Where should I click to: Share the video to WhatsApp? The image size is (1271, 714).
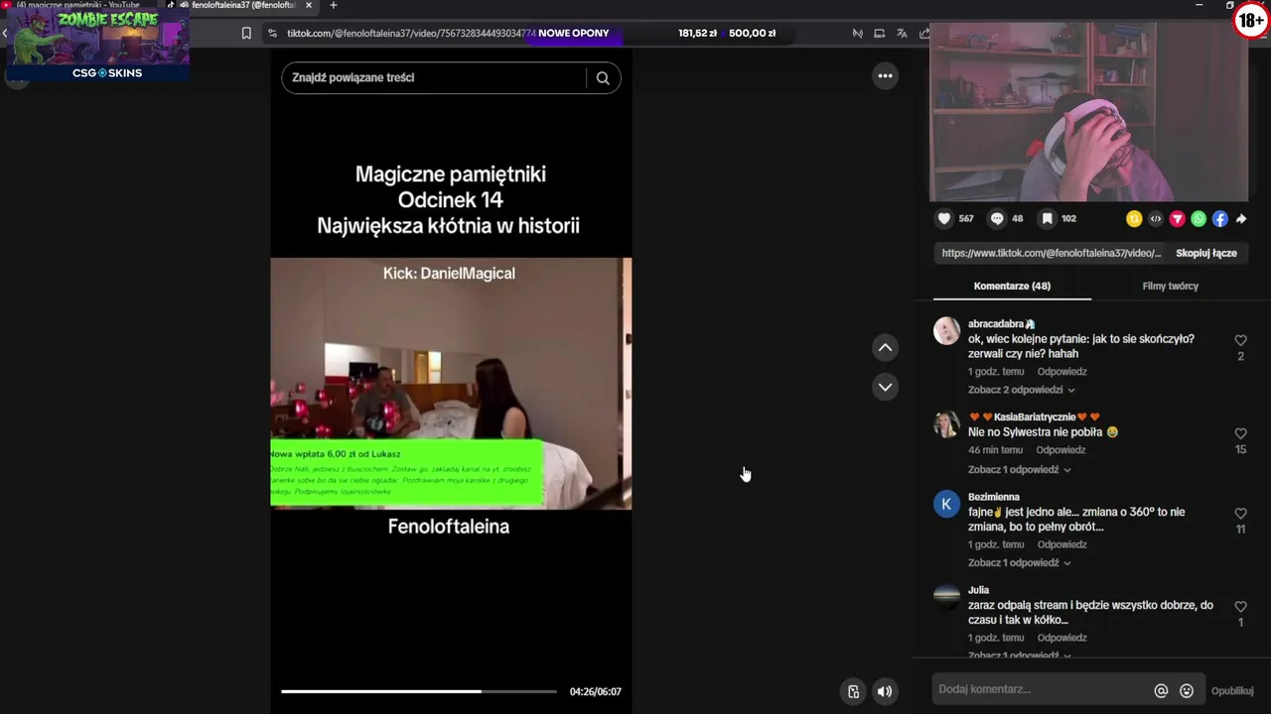point(1199,218)
